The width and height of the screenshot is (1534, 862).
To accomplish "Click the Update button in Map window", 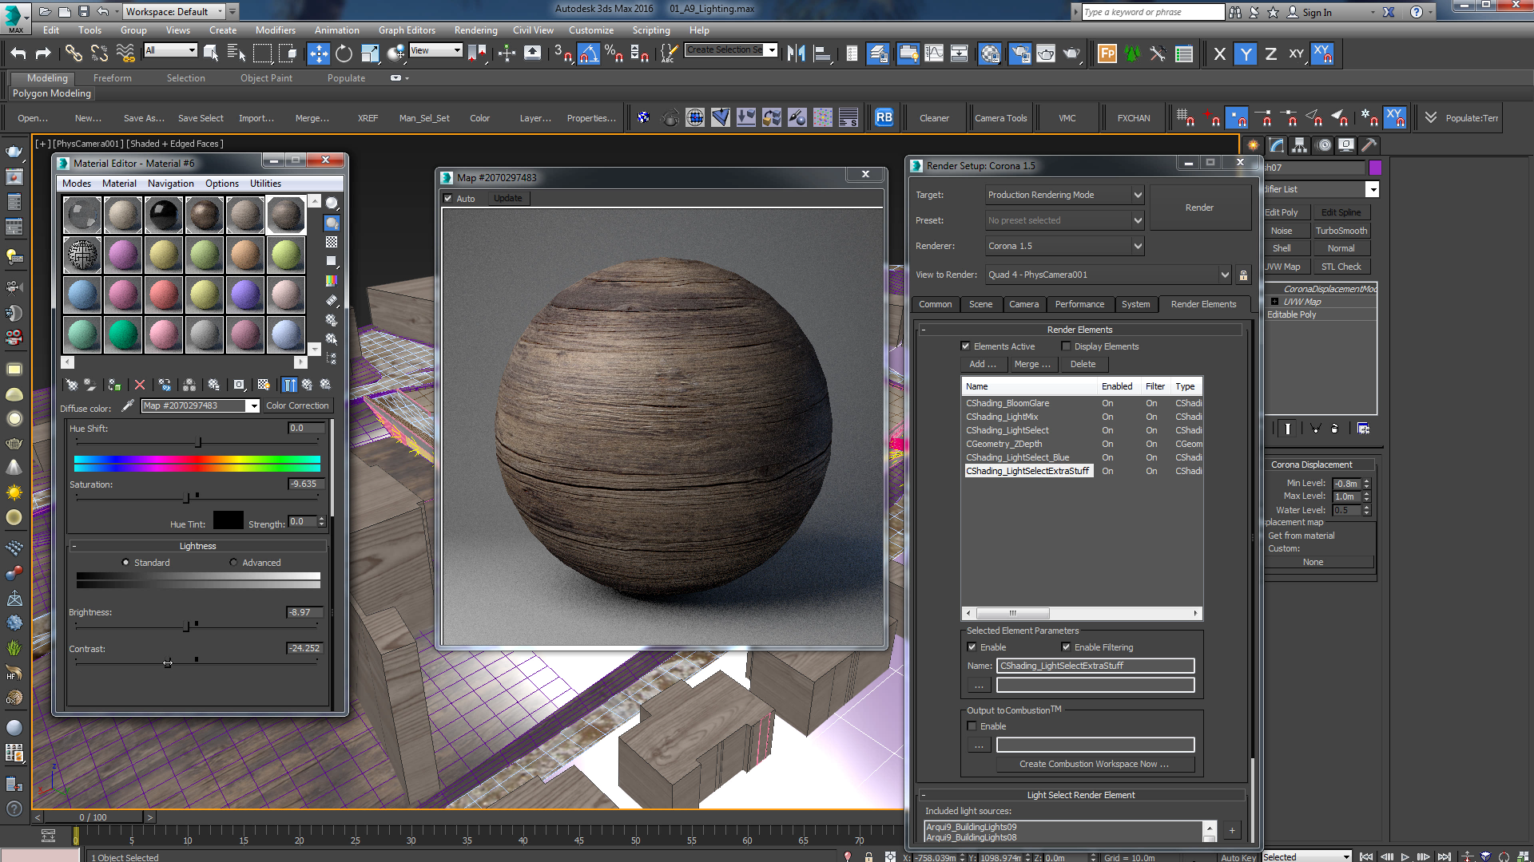I will coord(507,199).
